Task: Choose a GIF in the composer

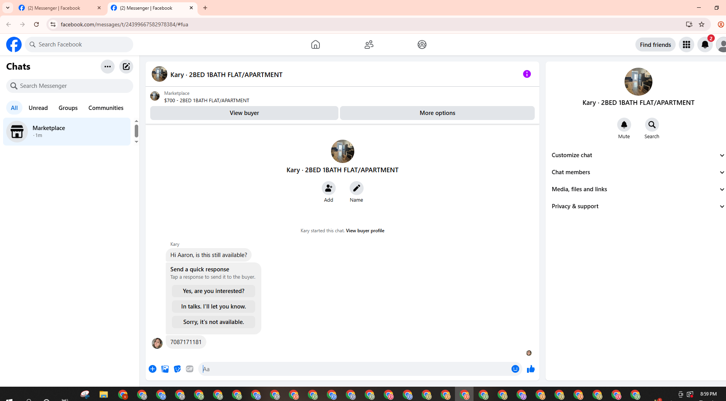Action: click(x=190, y=369)
